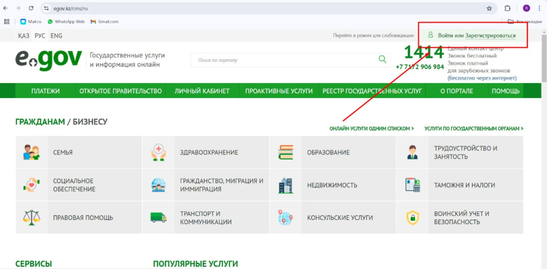Click the user icon beside Войти
The width and height of the screenshot is (547, 269).
[431, 35]
